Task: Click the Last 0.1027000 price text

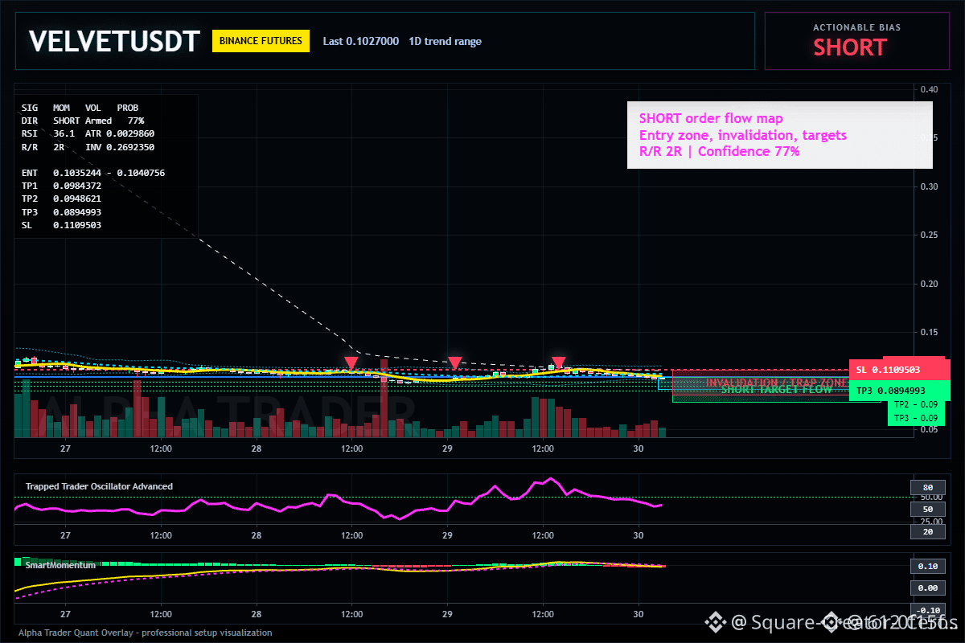Action: coord(360,41)
